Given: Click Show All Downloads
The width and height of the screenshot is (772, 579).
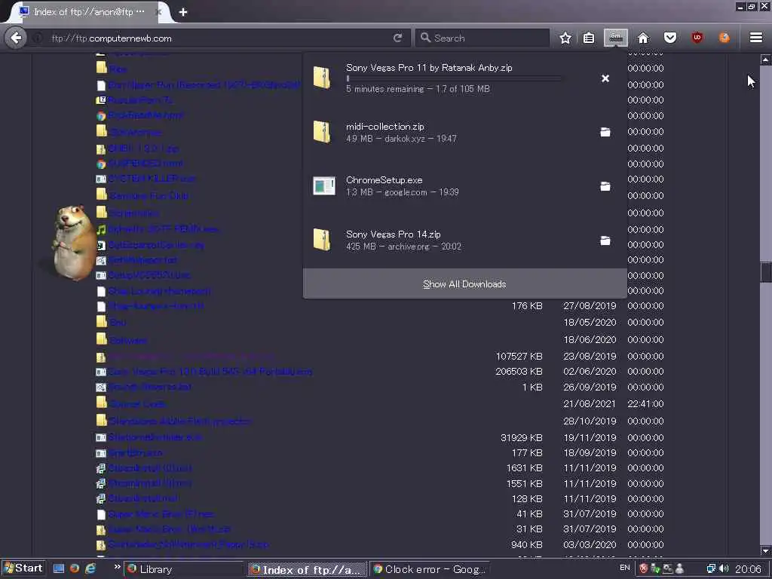Looking at the screenshot, I should (464, 284).
